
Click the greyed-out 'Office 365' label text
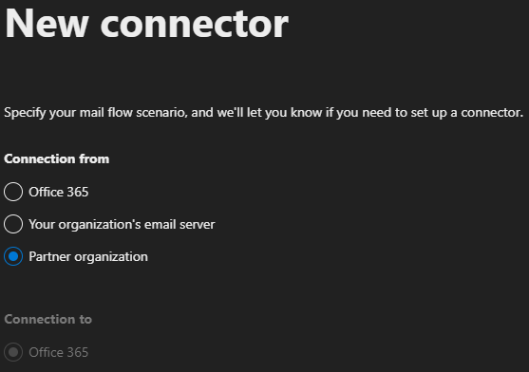point(58,352)
